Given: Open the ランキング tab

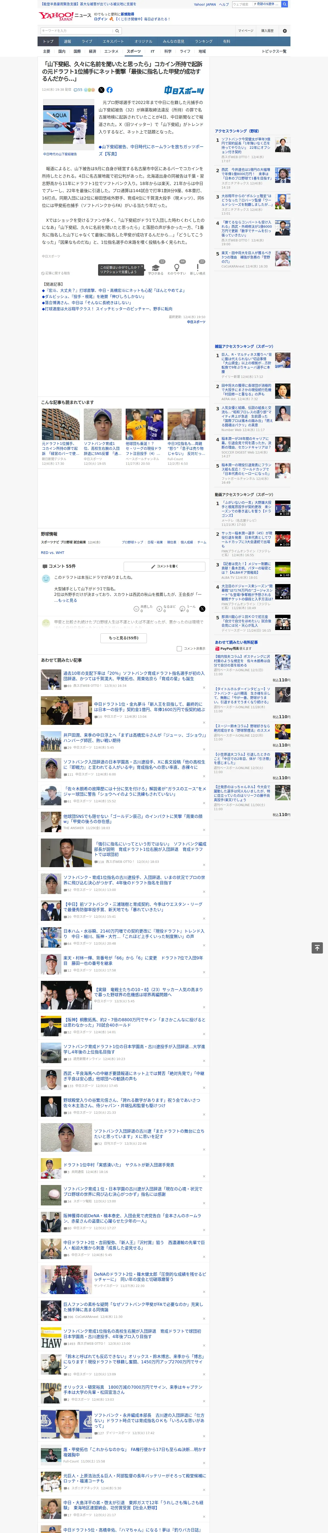Looking at the screenshot, I should click(x=204, y=41).
